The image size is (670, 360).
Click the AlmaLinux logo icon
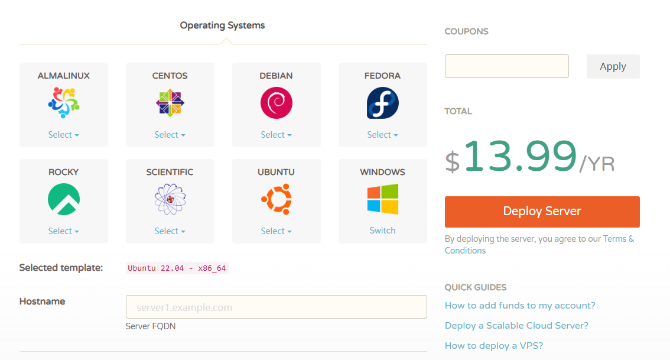click(x=64, y=103)
